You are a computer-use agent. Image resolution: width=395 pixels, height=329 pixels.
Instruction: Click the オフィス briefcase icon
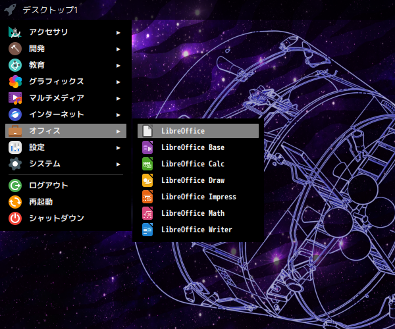click(x=15, y=131)
